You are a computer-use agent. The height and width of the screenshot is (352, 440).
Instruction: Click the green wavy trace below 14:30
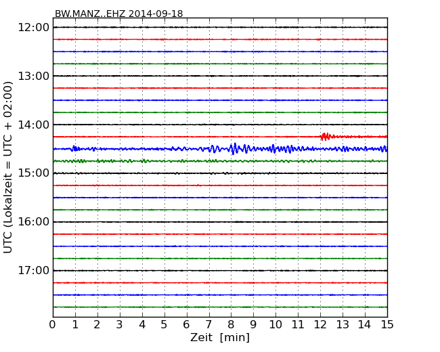coord(220,161)
